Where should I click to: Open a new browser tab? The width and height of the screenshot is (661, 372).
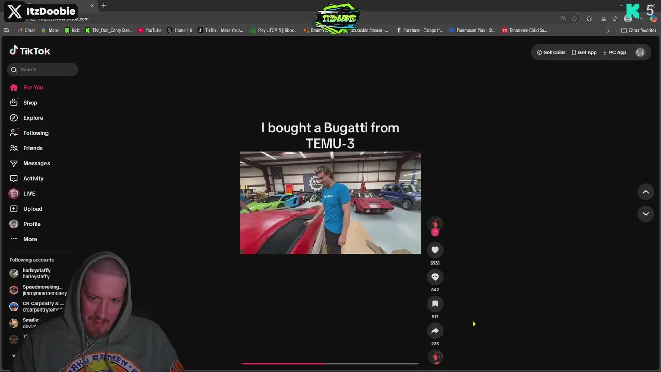coord(104,5)
